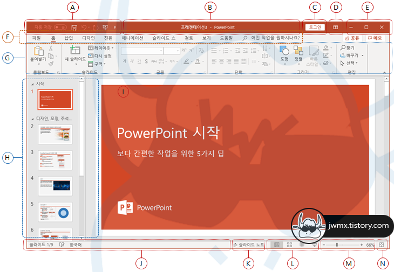
Task: Click the language indicator 한국어
Action: point(76,245)
